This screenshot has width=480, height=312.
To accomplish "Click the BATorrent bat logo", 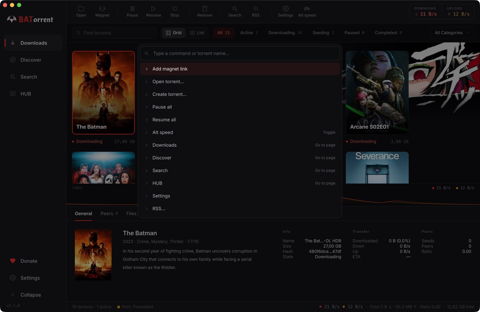I will pos(12,19).
